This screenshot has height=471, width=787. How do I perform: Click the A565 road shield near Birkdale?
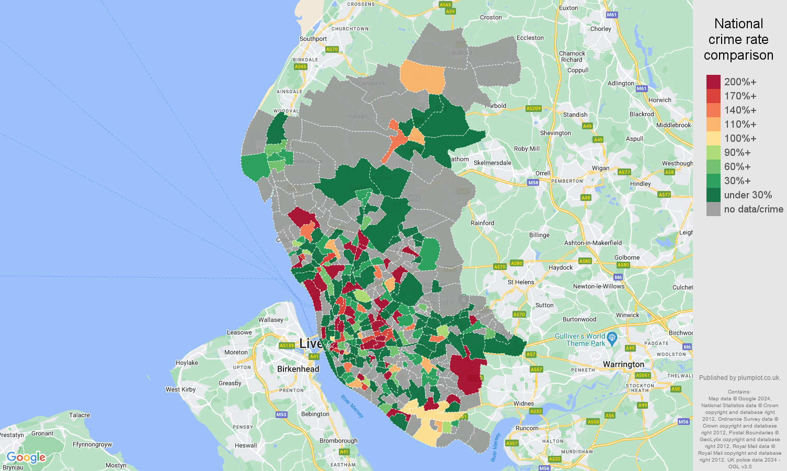point(300,66)
